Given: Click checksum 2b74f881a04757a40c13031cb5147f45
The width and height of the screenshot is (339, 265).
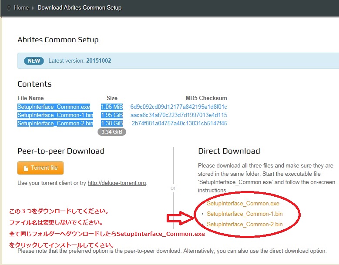Looking at the screenshot, I should [179, 123].
